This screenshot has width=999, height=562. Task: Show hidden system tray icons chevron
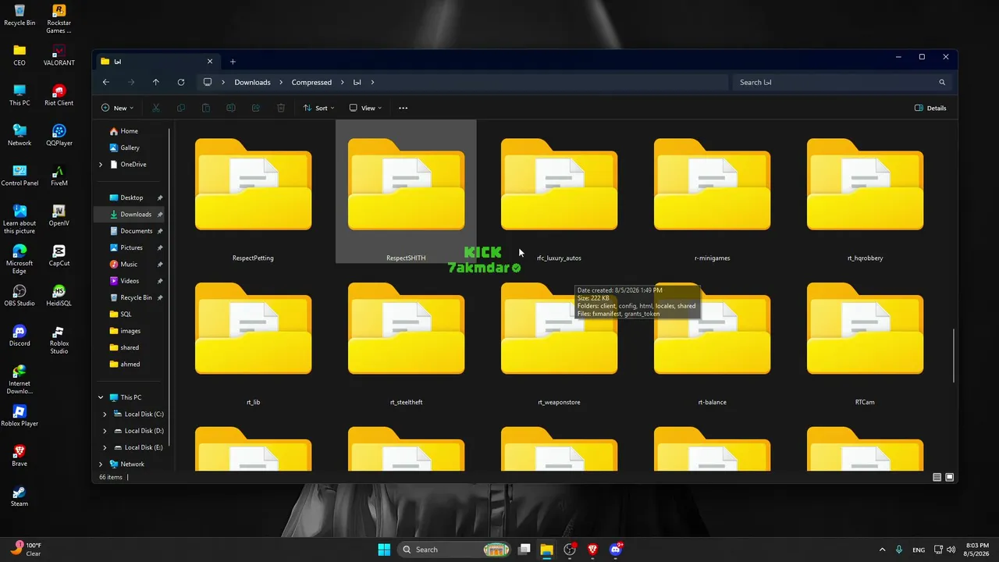click(x=883, y=550)
